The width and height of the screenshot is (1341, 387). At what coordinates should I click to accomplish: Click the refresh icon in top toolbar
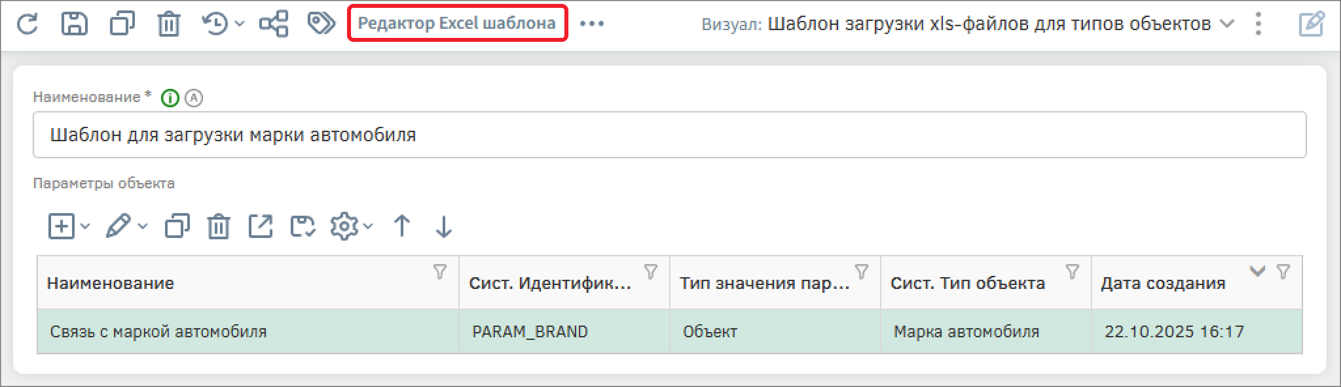28,24
